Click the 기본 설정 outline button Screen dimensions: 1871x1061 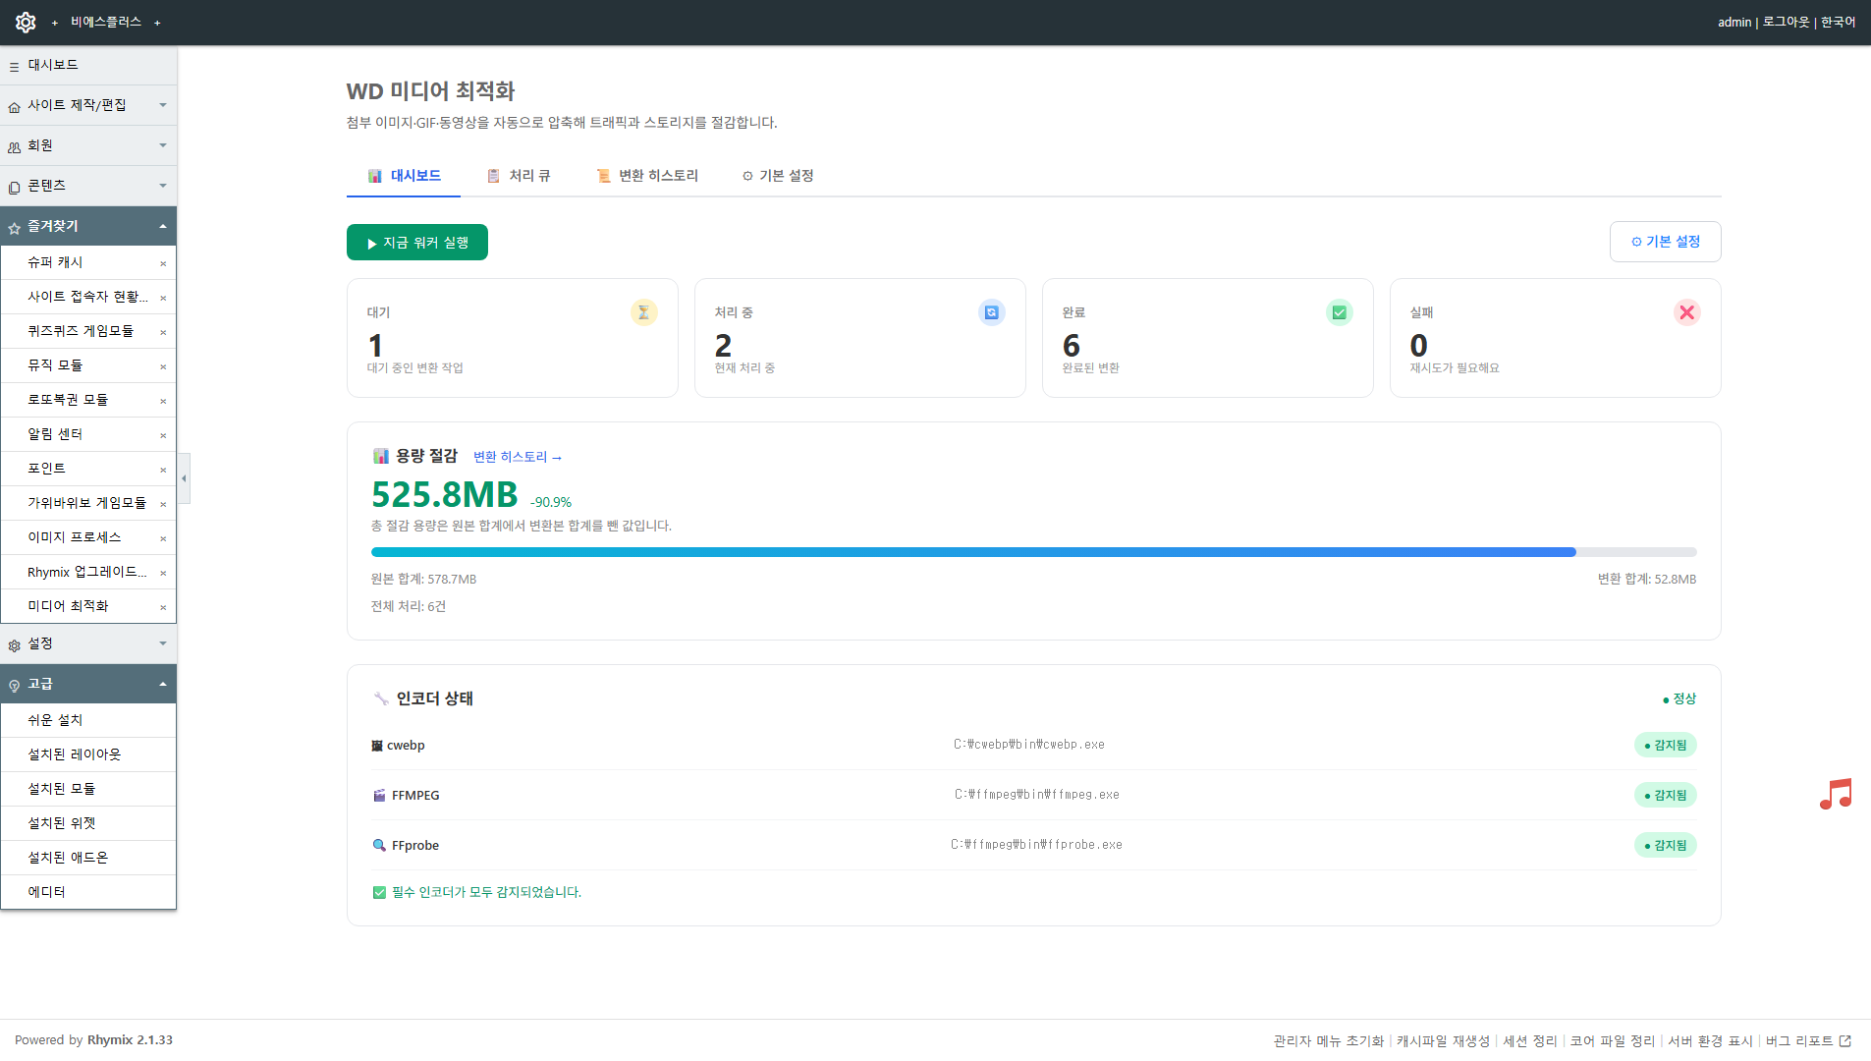point(1665,242)
